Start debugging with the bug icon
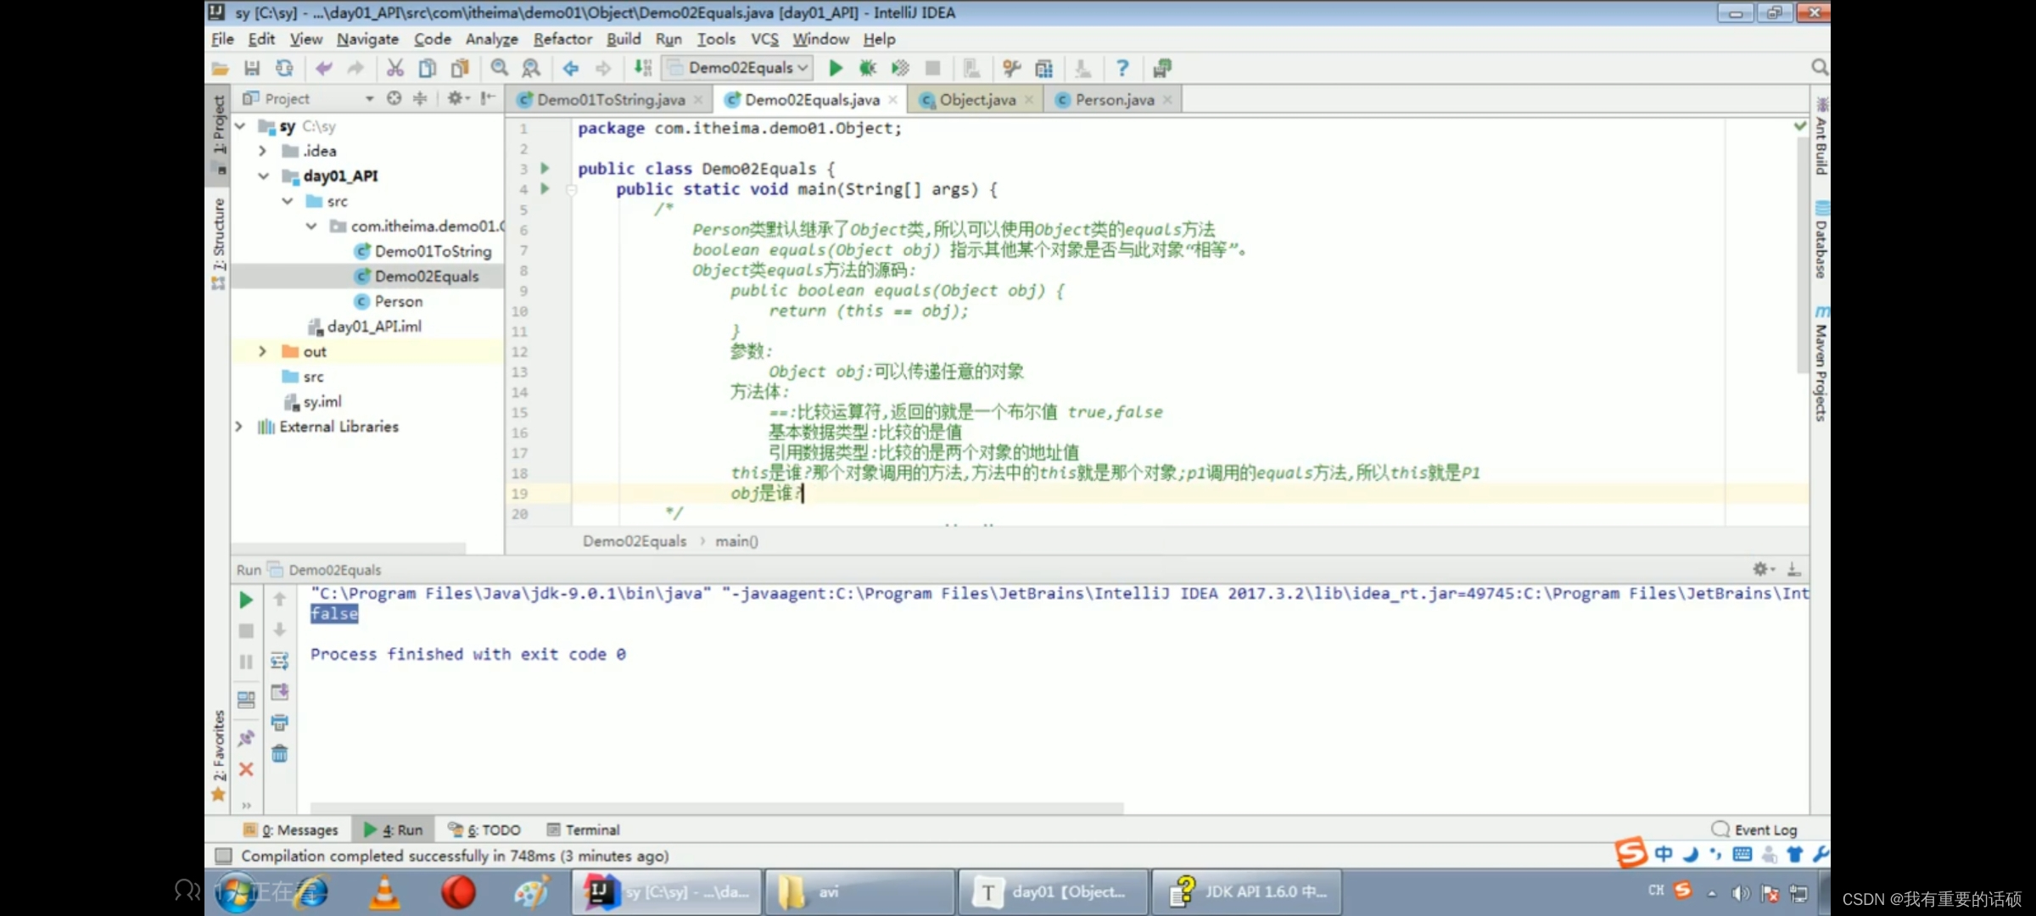 click(x=867, y=68)
